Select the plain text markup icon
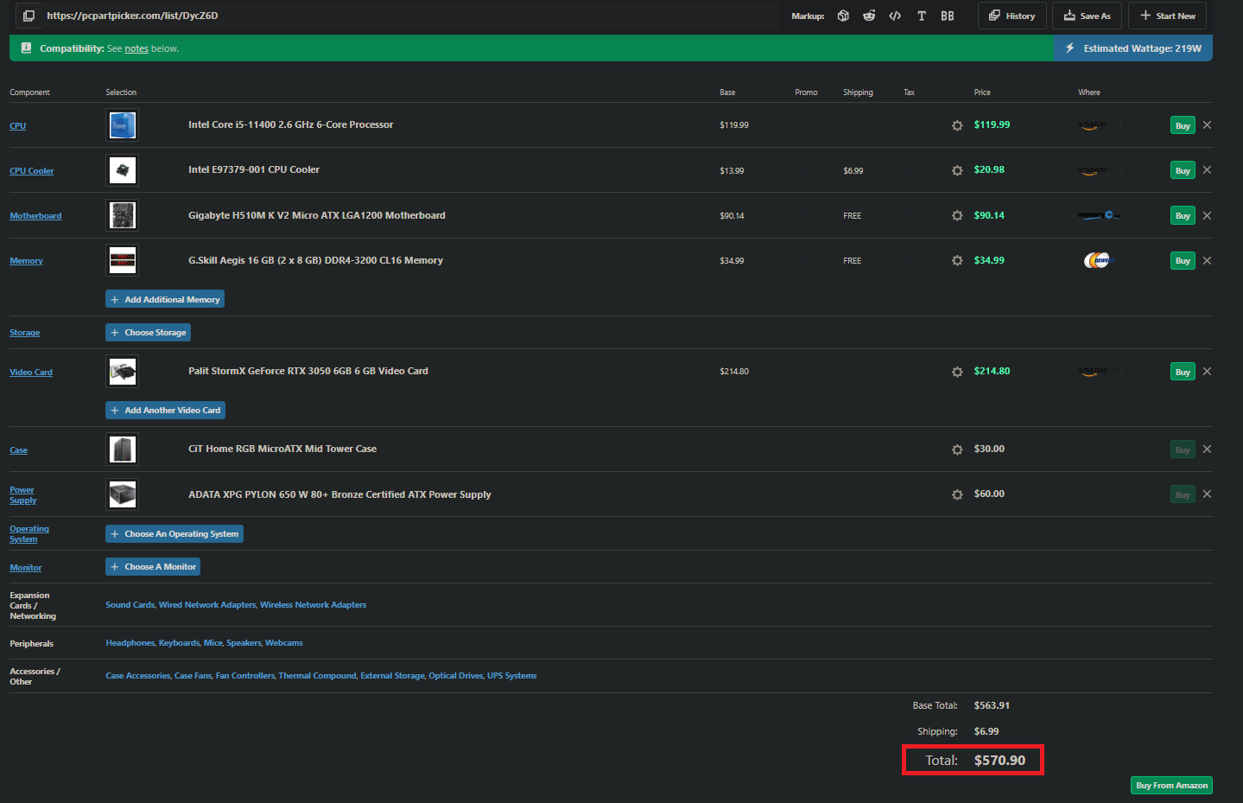This screenshot has height=803, width=1243. point(922,16)
